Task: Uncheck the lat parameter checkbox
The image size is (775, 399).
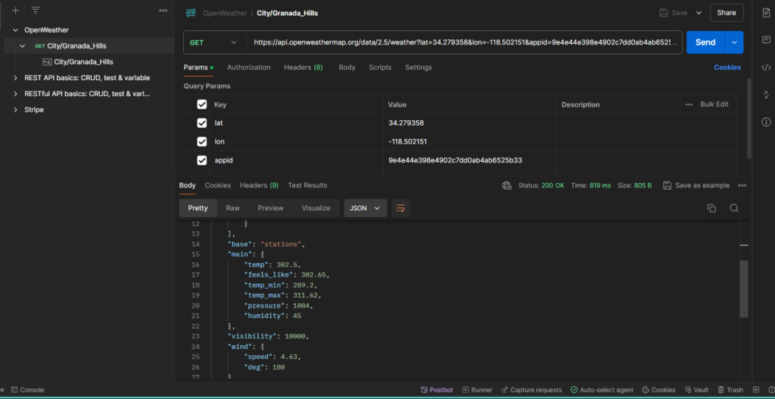Action: click(201, 123)
